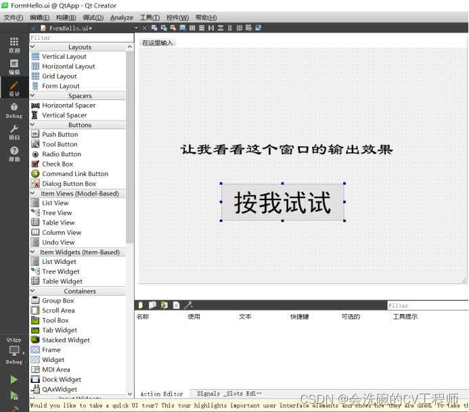This screenshot has height=412, width=469.
Task: Switch to the Signals _Slots Editor tab
Action: coord(229,394)
